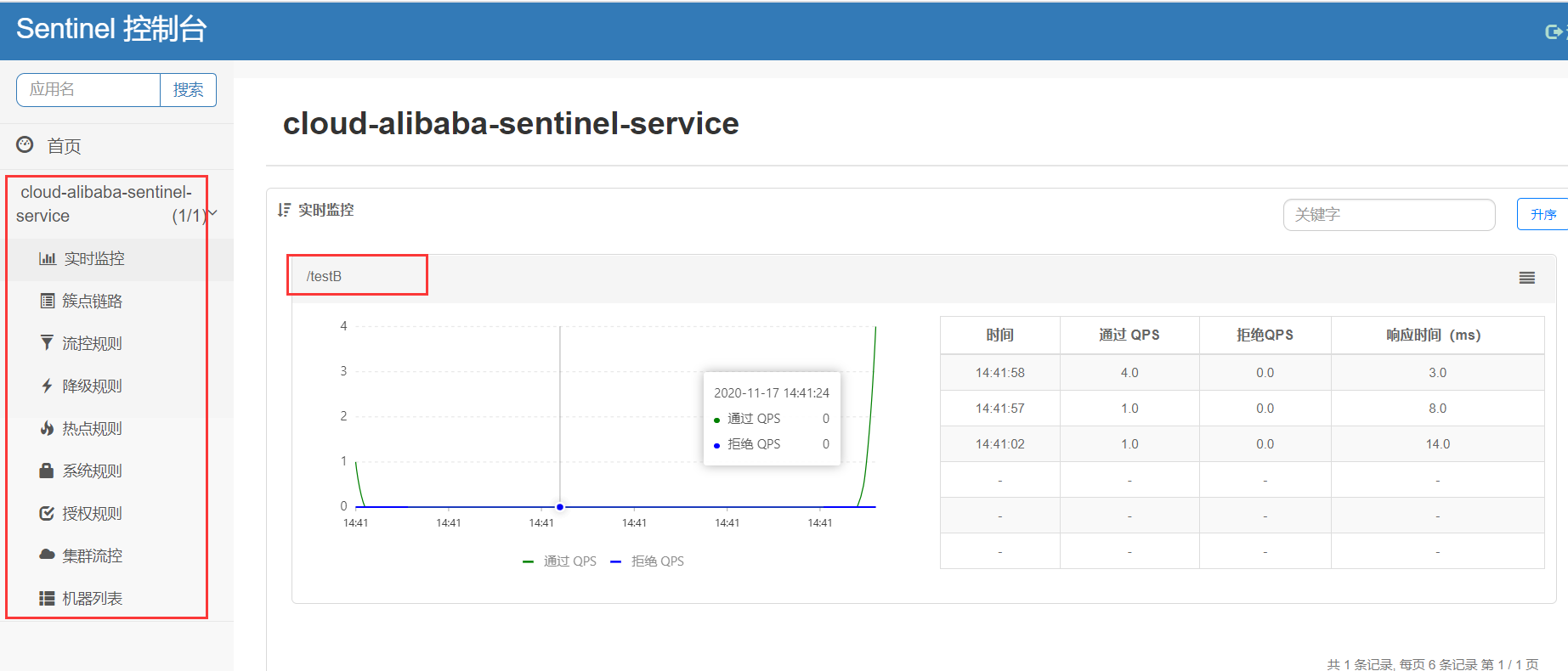This screenshot has height=671, width=1568.
Task: Click the list icon for 簇点链路
Action: (48, 301)
